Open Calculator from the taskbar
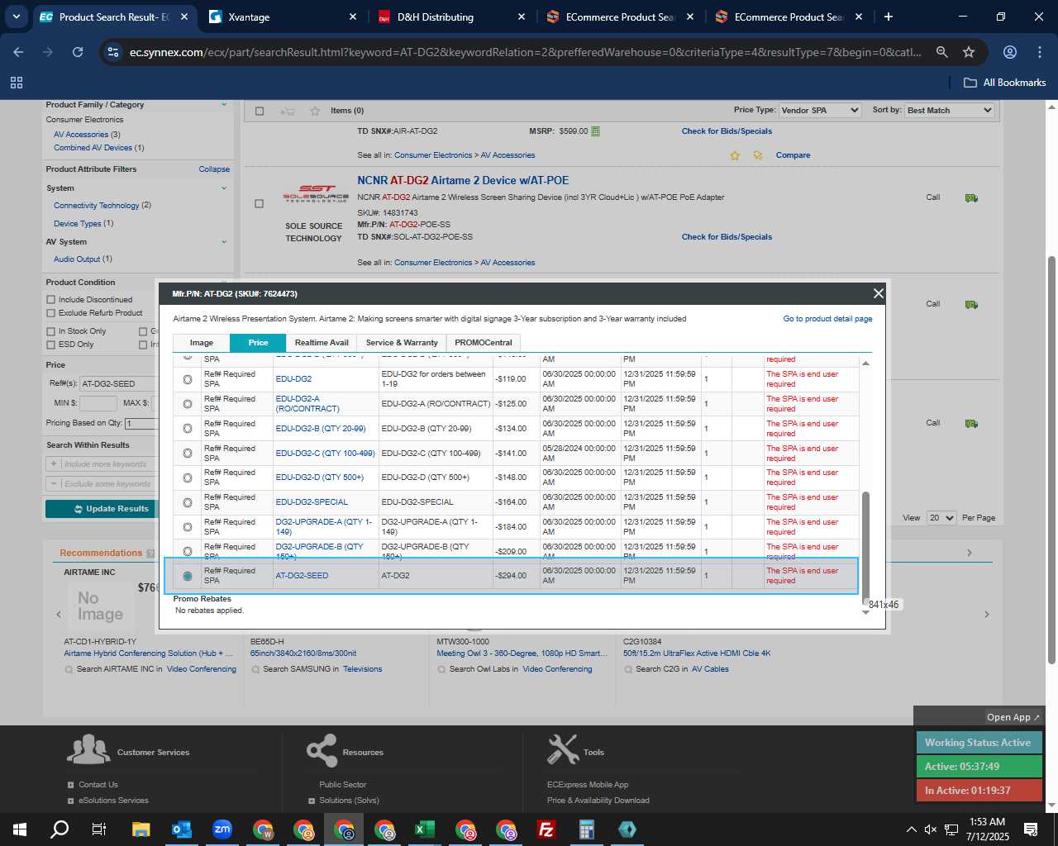This screenshot has width=1058, height=846. pyautogui.click(x=587, y=829)
